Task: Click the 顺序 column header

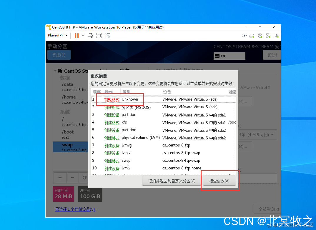Action: coord(97,92)
